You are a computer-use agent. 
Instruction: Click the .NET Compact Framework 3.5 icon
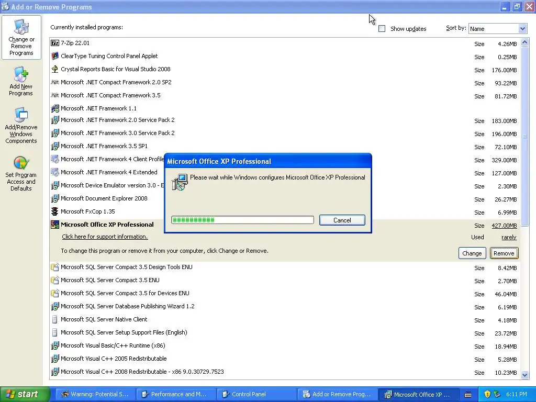pyautogui.click(x=54, y=95)
